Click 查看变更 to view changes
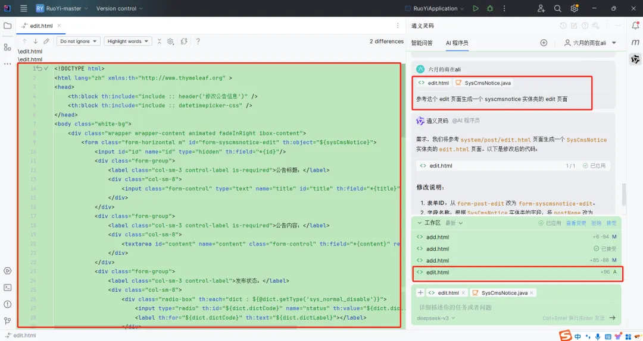 [x=576, y=223]
